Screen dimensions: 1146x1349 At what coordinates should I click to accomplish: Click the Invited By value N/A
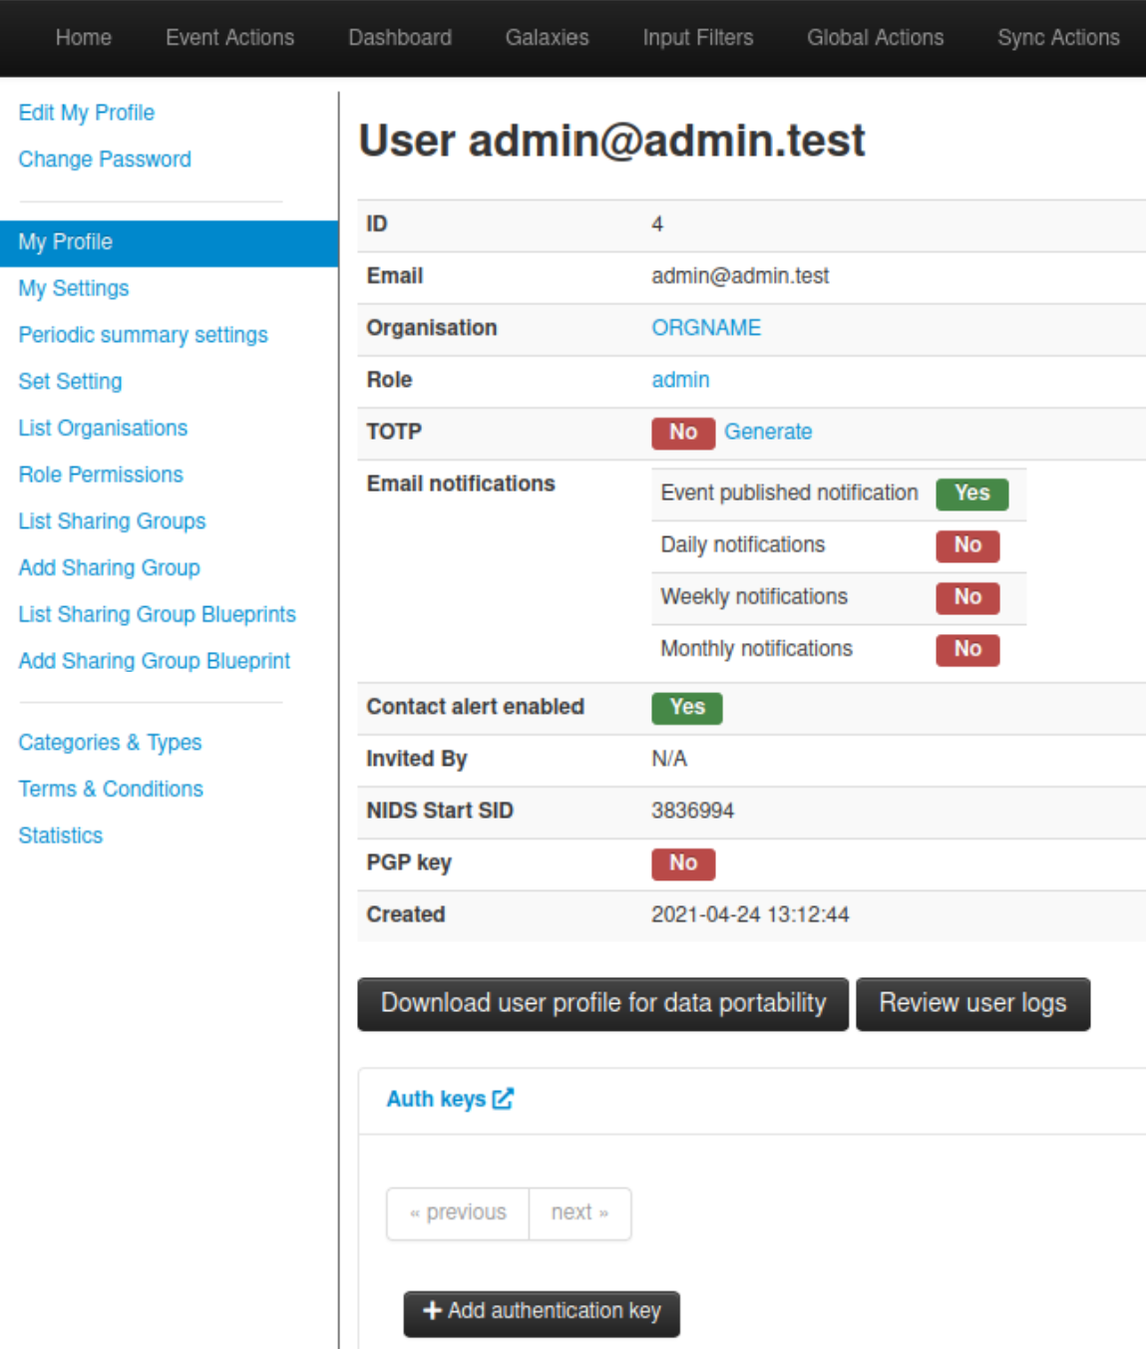pyautogui.click(x=669, y=759)
